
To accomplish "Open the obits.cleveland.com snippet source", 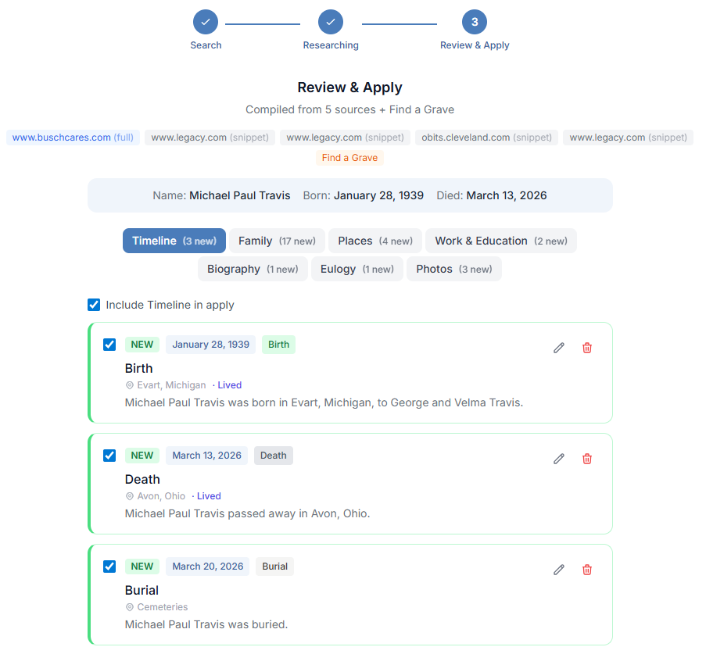I will [x=486, y=138].
